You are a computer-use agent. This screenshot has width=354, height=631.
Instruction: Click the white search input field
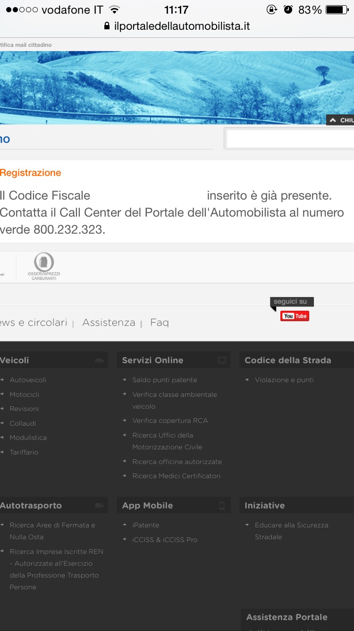click(290, 139)
